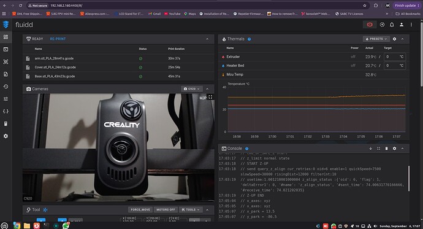
Task: Open the TOOLS dropdown in the Tool panel
Action: (191, 210)
